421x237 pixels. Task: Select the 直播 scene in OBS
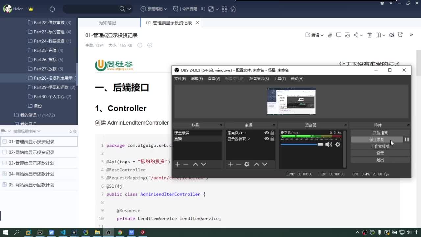point(198,139)
